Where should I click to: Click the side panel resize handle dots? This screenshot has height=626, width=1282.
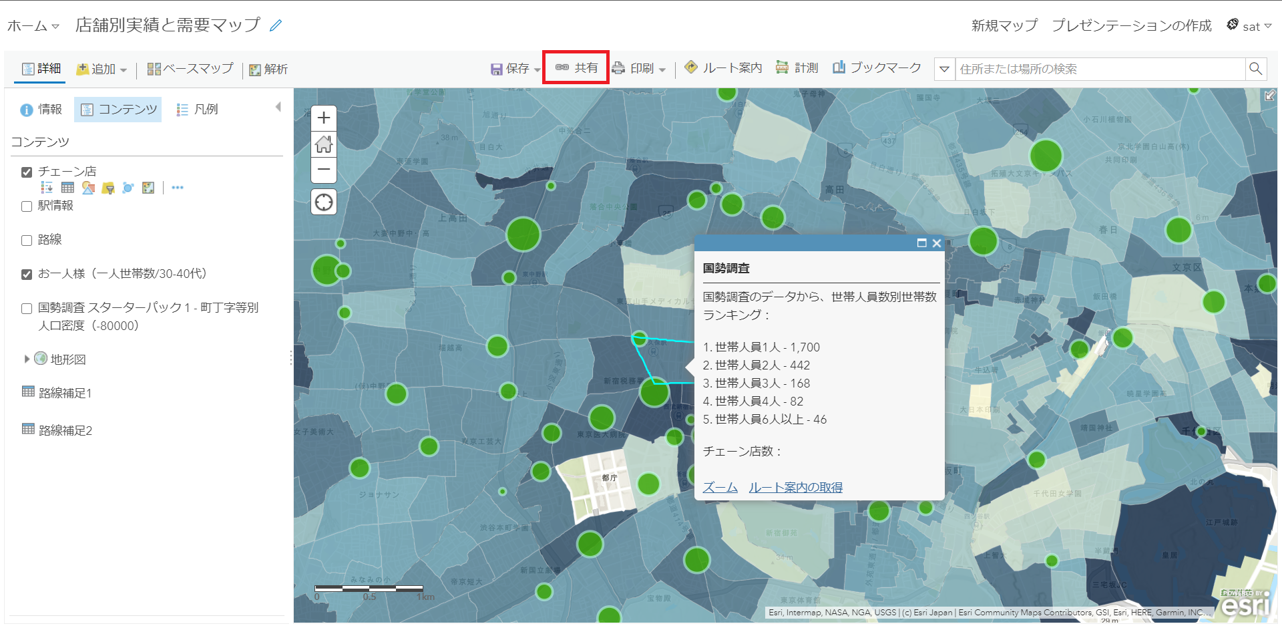tap(291, 358)
